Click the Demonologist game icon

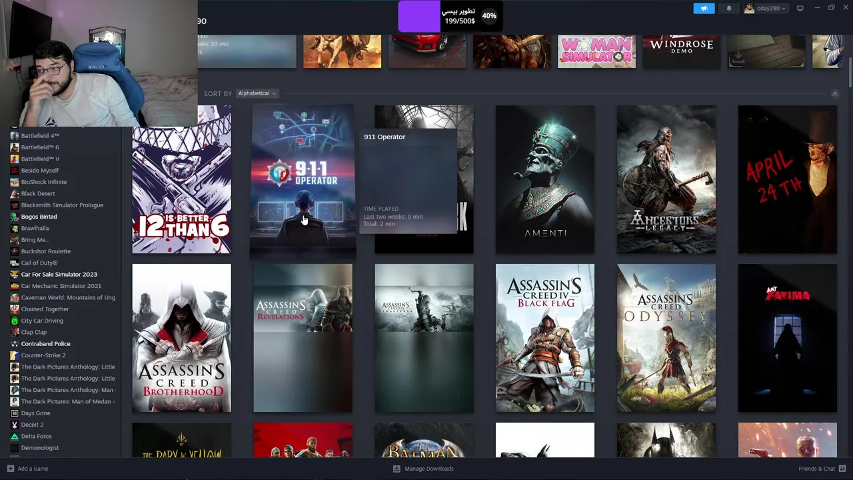click(x=15, y=448)
